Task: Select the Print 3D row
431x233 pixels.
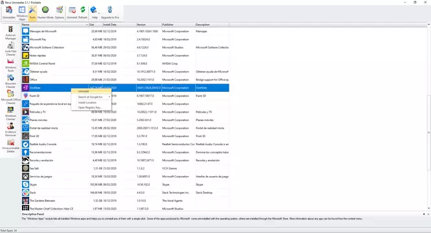Action: 125,136
